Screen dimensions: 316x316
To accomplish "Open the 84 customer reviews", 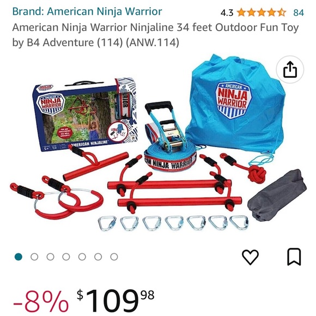I will [299, 13].
